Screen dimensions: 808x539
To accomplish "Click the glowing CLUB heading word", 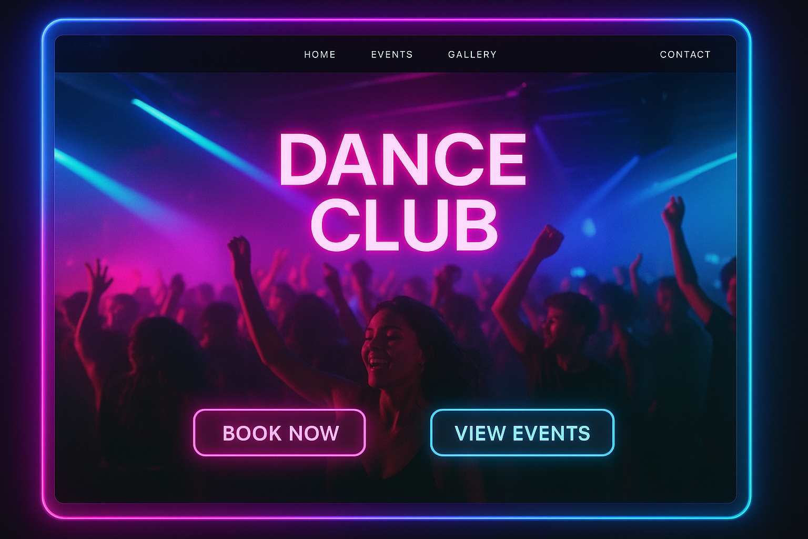I will tap(404, 225).
